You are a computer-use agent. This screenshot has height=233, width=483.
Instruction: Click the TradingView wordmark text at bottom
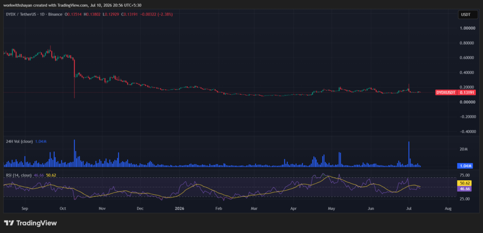36,223
